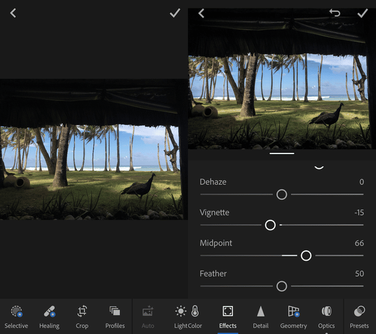Open the Presets panel

[x=359, y=317]
